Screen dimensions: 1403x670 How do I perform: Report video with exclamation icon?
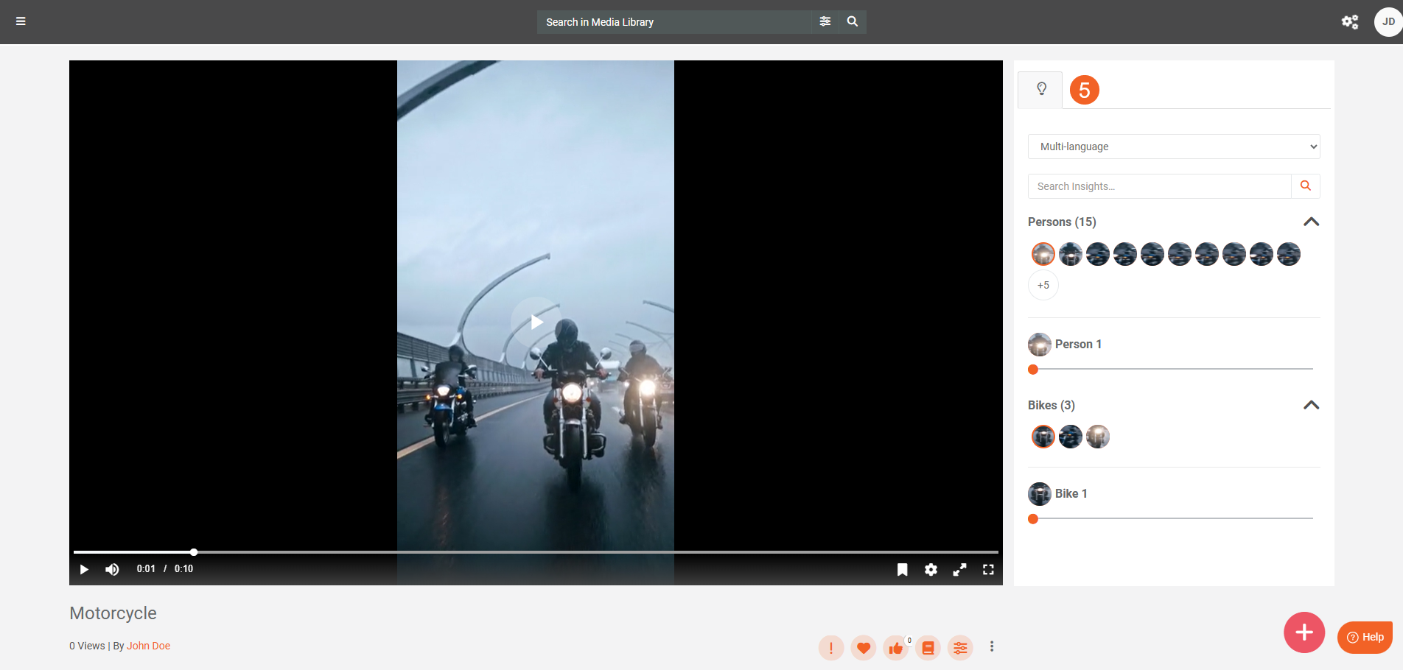pyautogui.click(x=830, y=648)
